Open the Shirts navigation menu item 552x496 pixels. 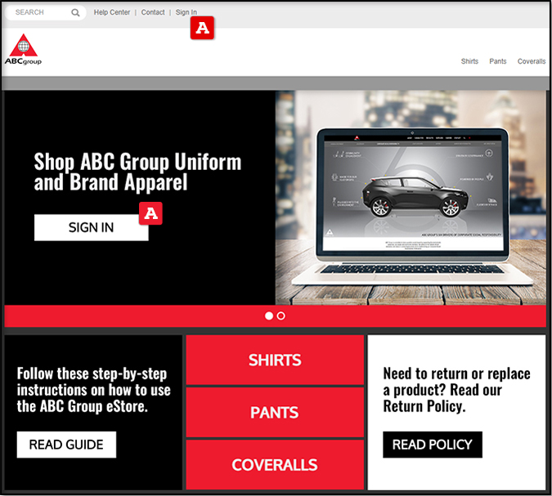tap(469, 61)
